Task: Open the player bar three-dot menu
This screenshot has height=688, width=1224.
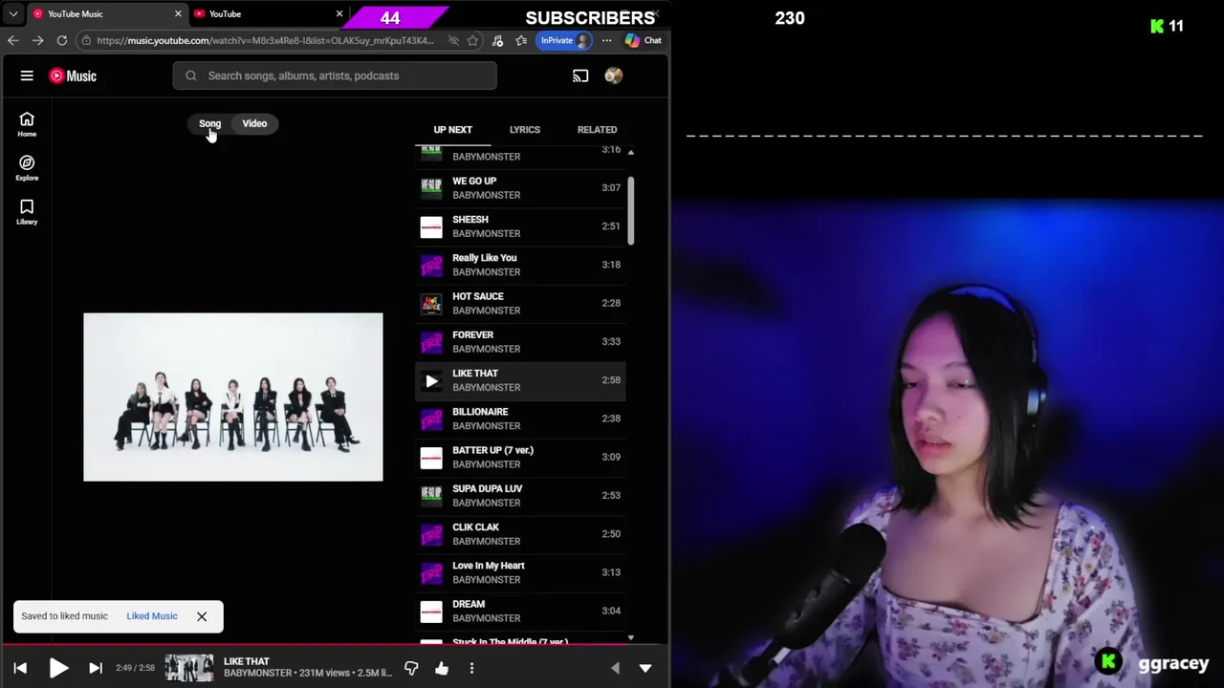Action: [x=471, y=668]
